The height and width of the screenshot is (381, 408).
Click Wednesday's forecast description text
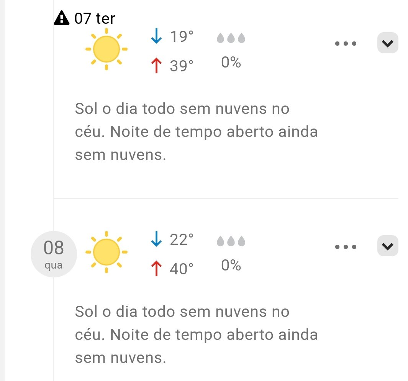tap(196, 335)
